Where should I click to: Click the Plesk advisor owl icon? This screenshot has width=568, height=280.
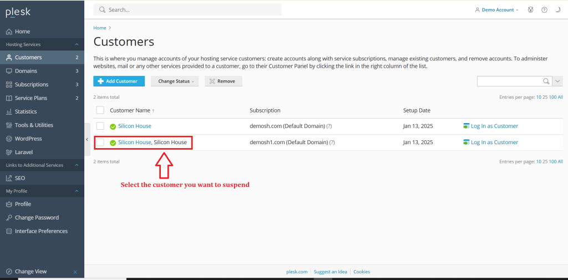531,10
